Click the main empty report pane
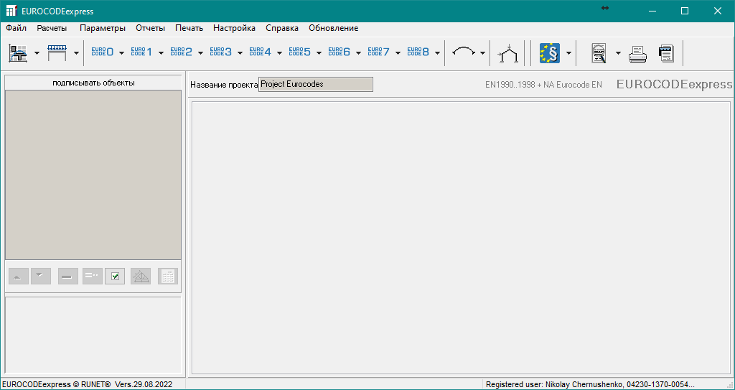This screenshot has width=735, height=390. tap(462, 238)
